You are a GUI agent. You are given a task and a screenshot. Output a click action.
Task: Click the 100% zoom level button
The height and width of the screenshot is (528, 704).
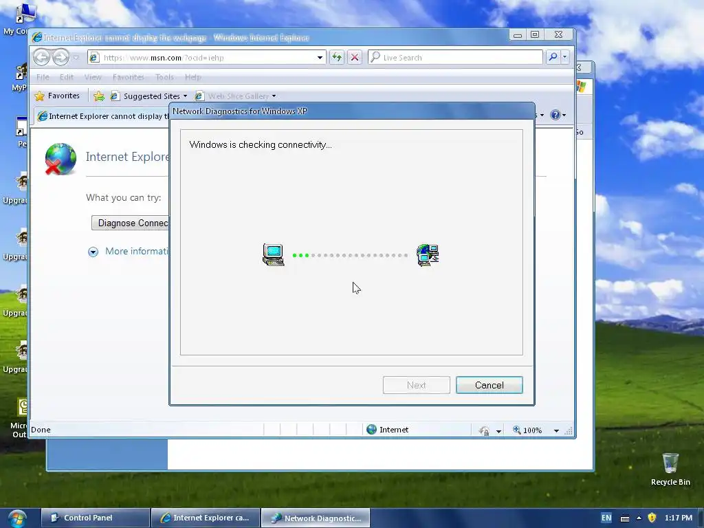(x=527, y=430)
